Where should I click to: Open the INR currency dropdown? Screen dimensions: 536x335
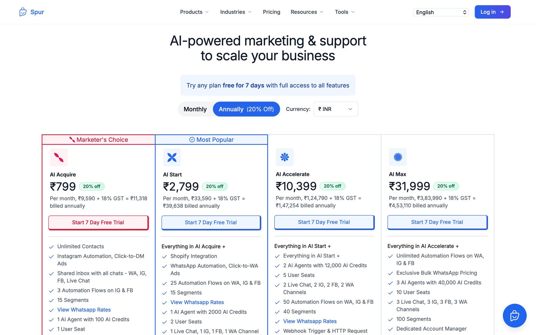pyautogui.click(x=336, y=109)
